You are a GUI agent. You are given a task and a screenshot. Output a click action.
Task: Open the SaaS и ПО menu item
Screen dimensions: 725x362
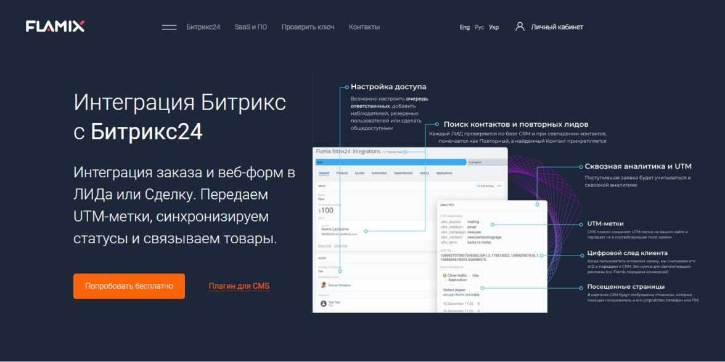[250, 27]
